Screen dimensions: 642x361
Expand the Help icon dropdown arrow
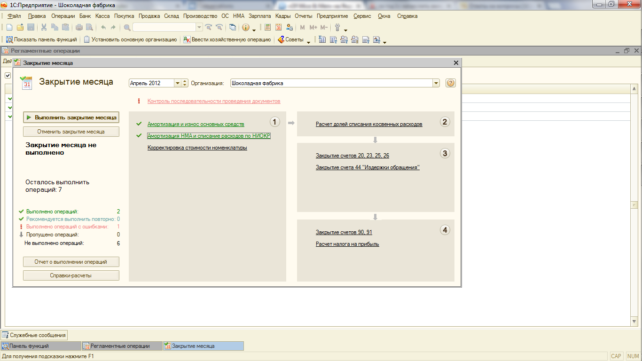pyautogui.click(x=254, y=29)
